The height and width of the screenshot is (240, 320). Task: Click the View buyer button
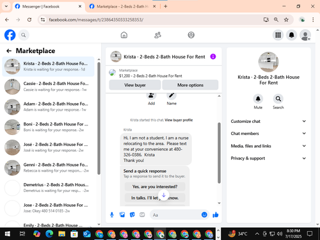135,85
